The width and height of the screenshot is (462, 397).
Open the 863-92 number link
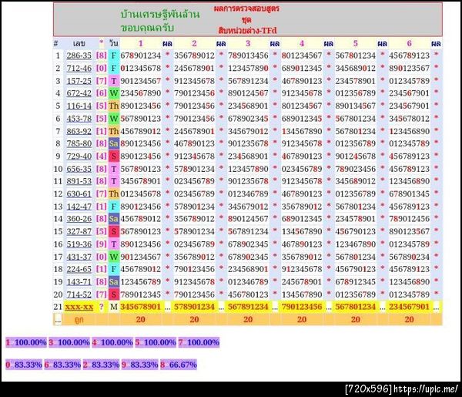point(79,131)
